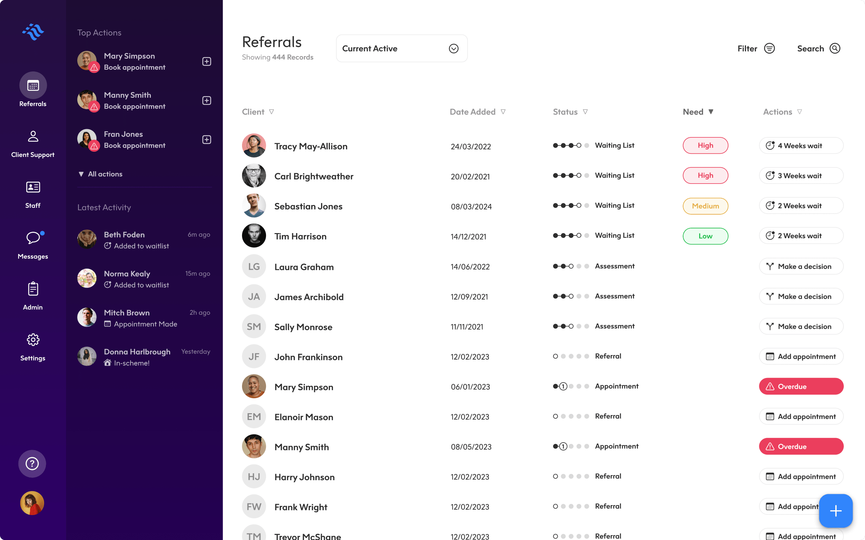Click Make a decision for Laura Graham

click(801, 266)
